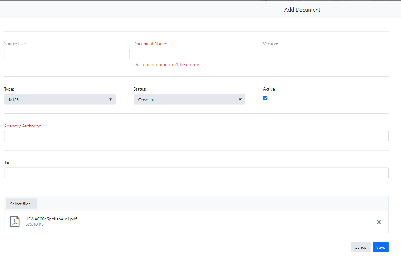Click inside the Tags input box

196,173
